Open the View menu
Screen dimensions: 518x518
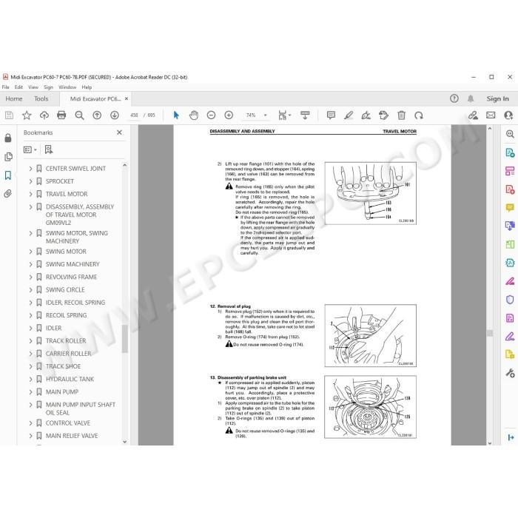[33, 87]
